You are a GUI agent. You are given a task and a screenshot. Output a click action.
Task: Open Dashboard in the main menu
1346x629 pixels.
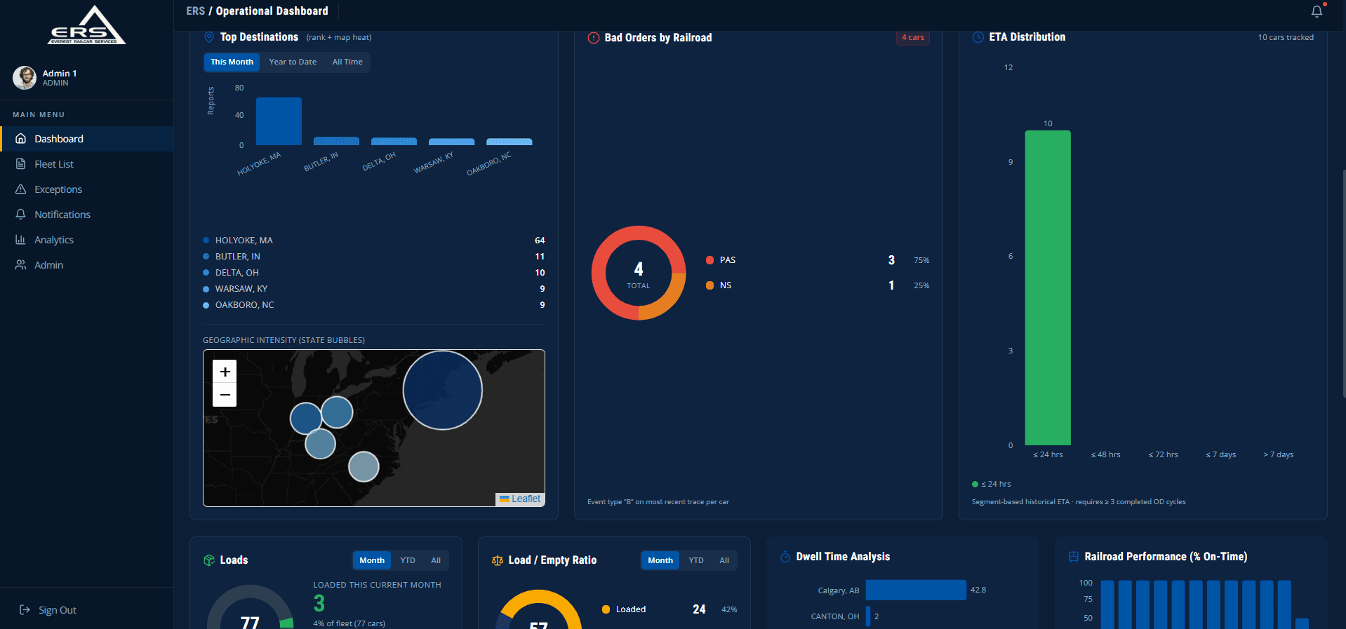tap(86, 139)
